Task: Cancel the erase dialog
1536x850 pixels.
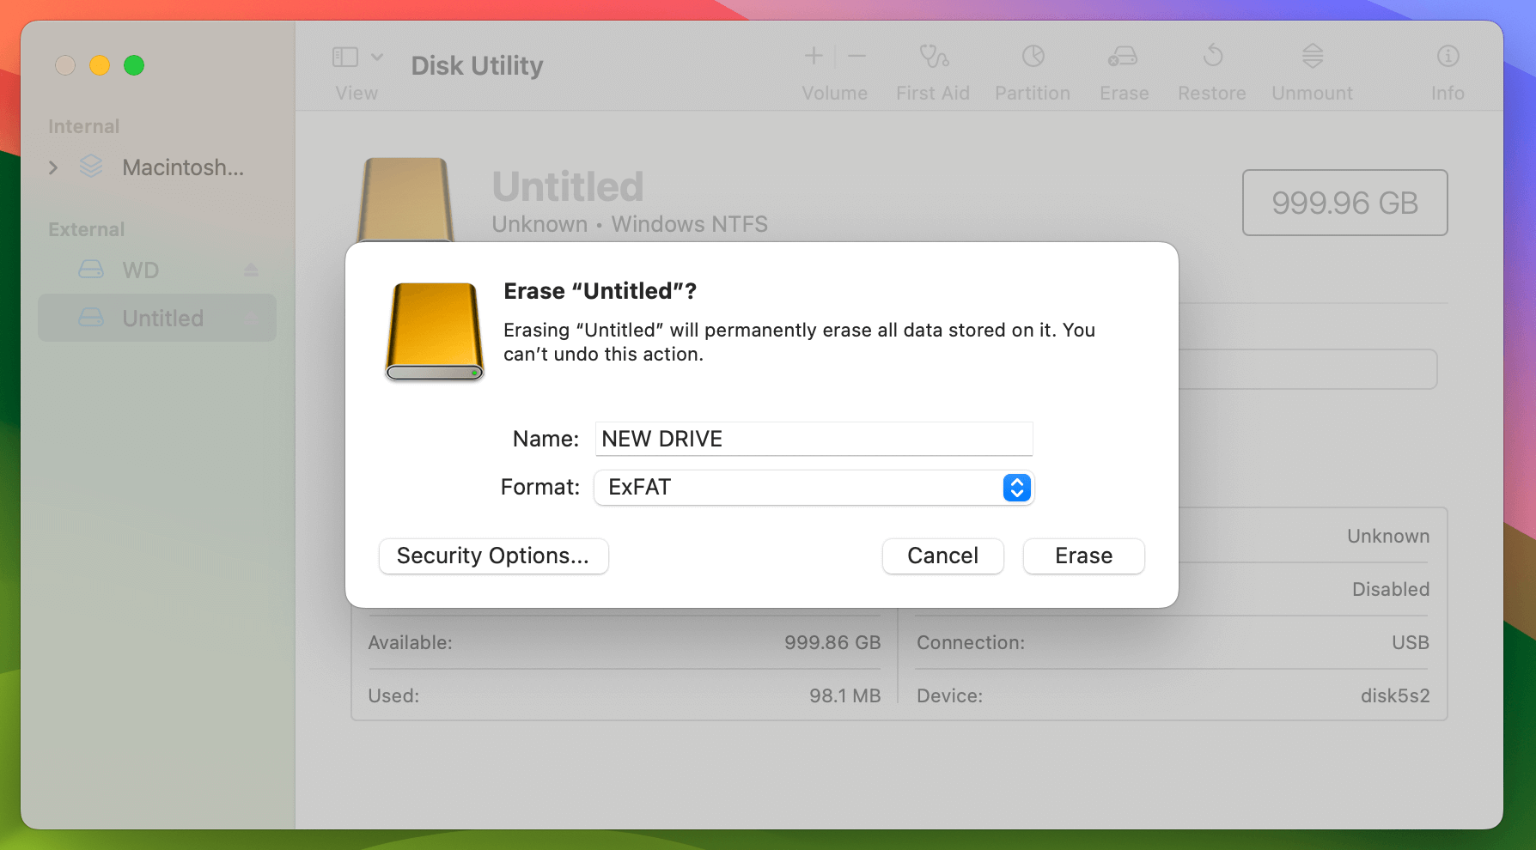Action: (942, 556)
